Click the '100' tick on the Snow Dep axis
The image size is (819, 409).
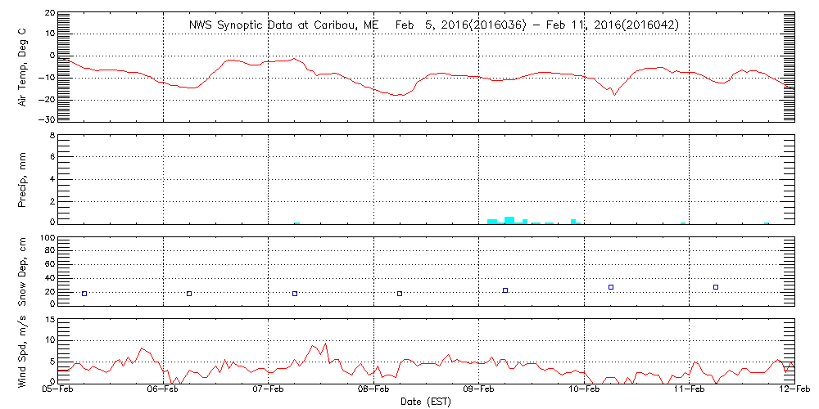click(x=48, y=238)
